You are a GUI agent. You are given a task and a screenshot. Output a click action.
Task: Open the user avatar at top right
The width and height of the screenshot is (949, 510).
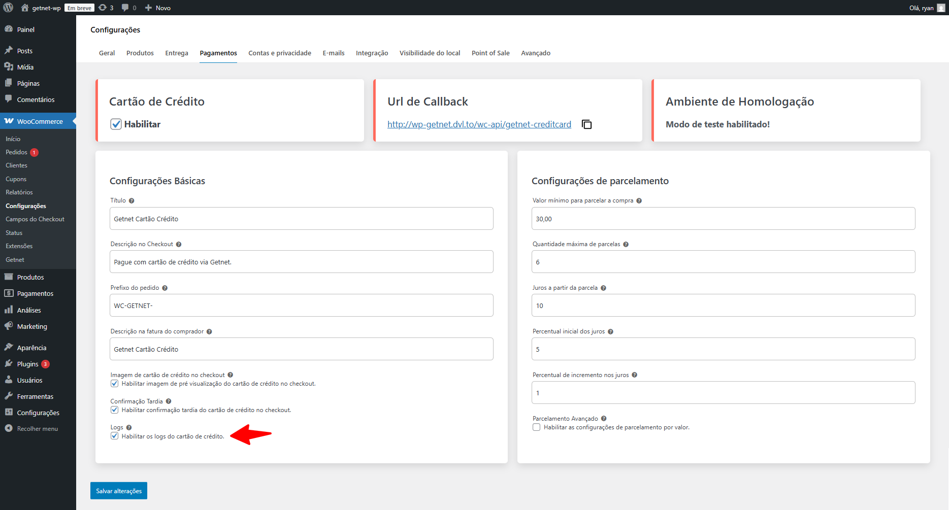pyautogui.click(x=941, y=8)
